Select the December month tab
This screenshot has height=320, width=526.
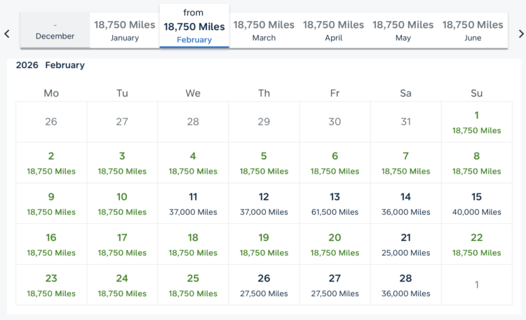pyautogui.click(x=55, y=30)
